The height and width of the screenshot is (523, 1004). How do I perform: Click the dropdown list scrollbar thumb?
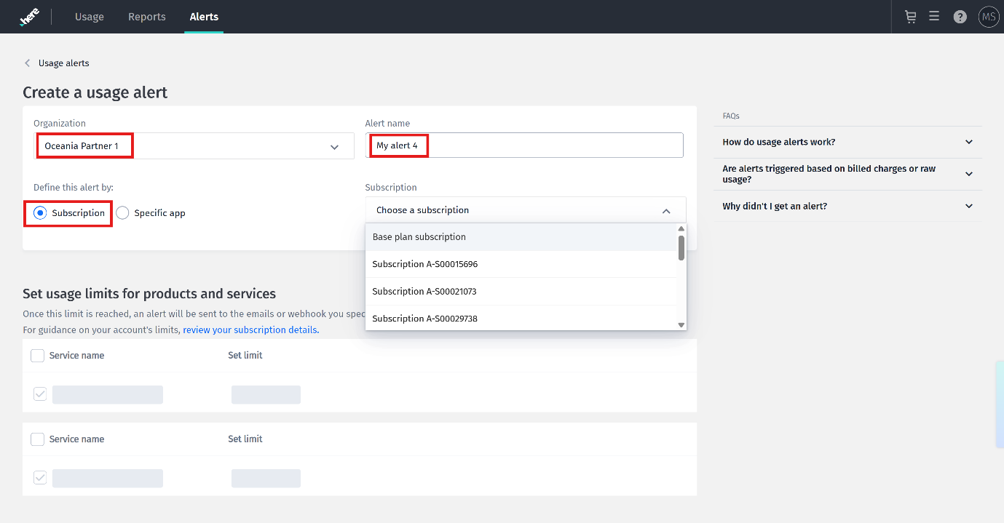coord(681,247)
